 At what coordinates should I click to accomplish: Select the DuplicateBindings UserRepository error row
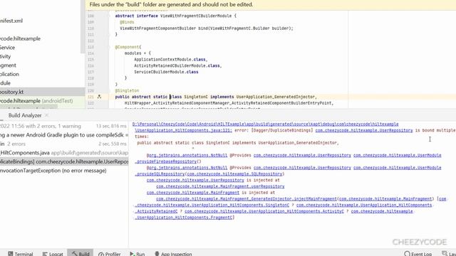pos(64,161)
